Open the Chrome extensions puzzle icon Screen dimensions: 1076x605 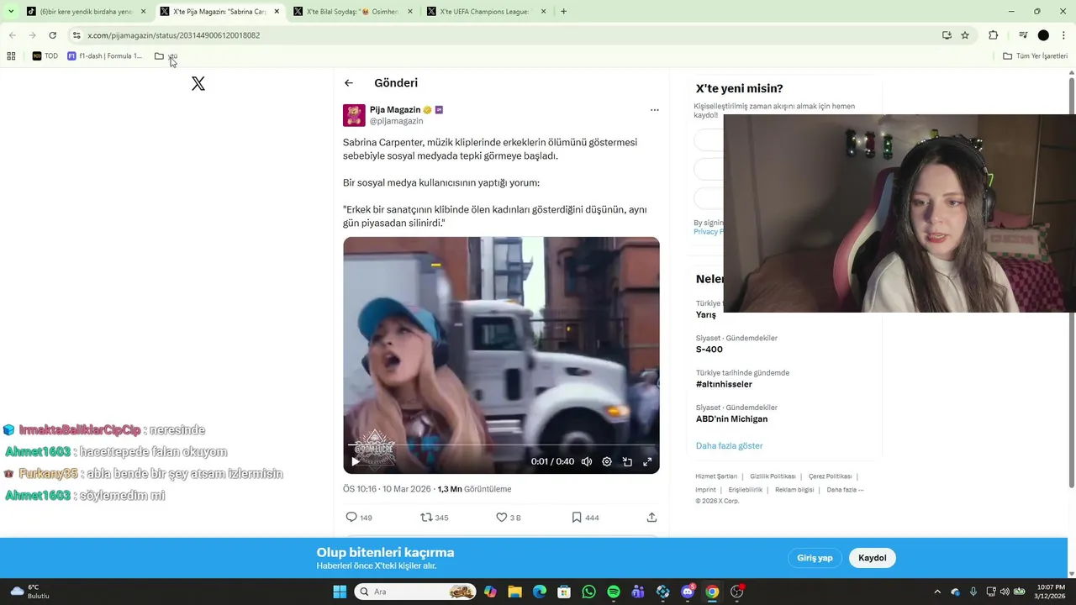[993, 35]
